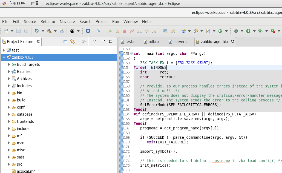Click the Drop to Frame icon
Screen dimensions: 282x173
pos(165,31)
